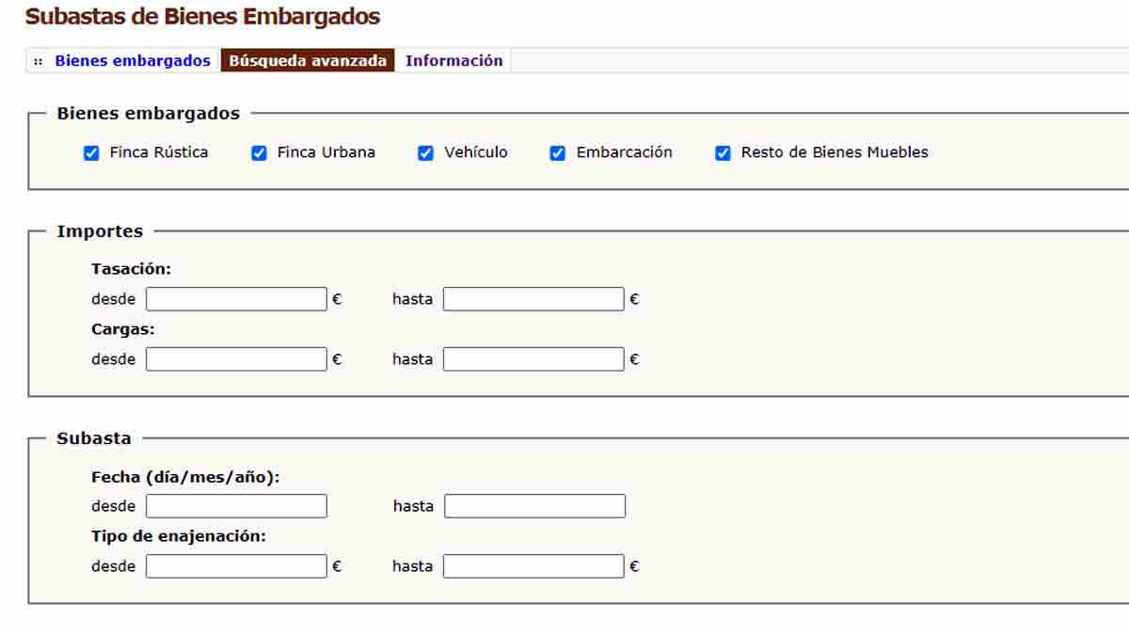Image resolution: width=1129 pixels, height=635 pixels.
Task: Focus the Fecha desde date field
Action: [236, 506]
